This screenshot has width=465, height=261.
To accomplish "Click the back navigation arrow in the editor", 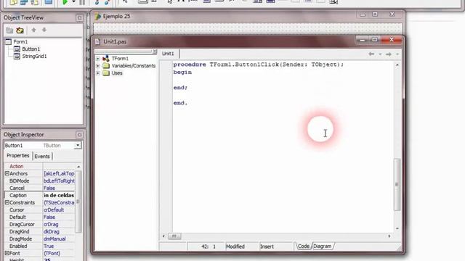I will (x=371, y=54).
